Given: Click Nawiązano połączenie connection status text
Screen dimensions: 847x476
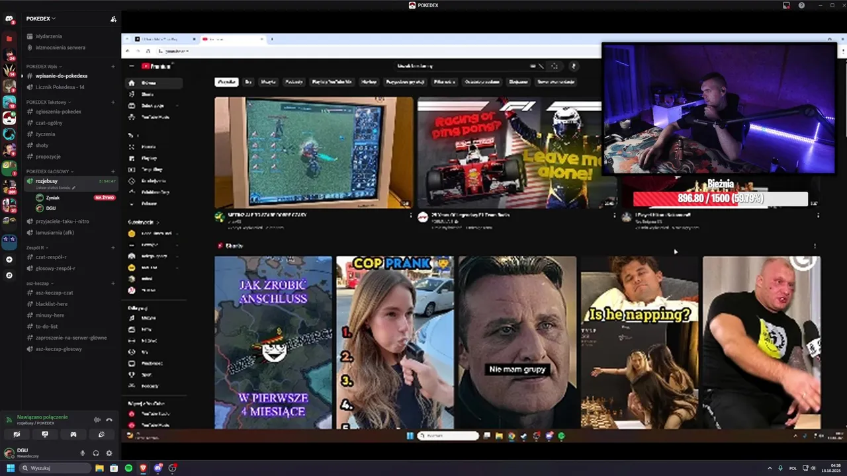Looking at the screenshot, I should (x=42, y=417).
